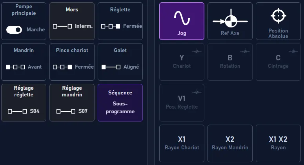Click the reference icon on V1 tile
This screenshot has height=165, width=304.
(x=197, y=92)
